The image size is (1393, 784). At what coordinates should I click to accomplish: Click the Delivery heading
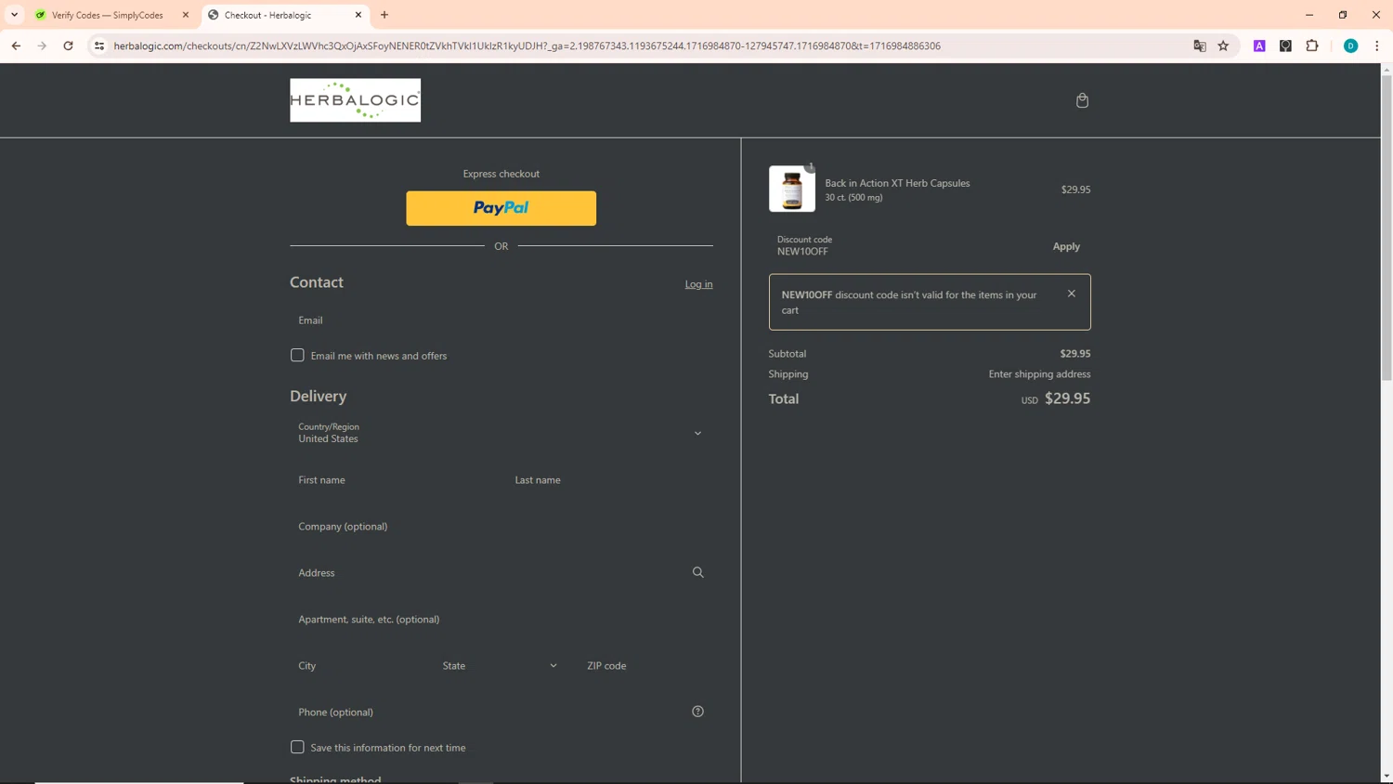(x=318, y=396)
